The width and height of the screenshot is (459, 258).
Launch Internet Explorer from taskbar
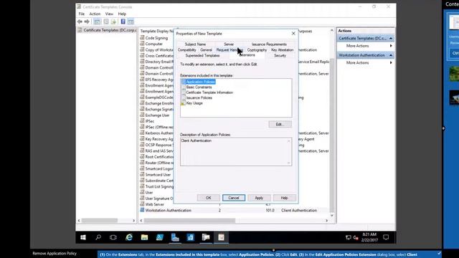coord(129,237)
